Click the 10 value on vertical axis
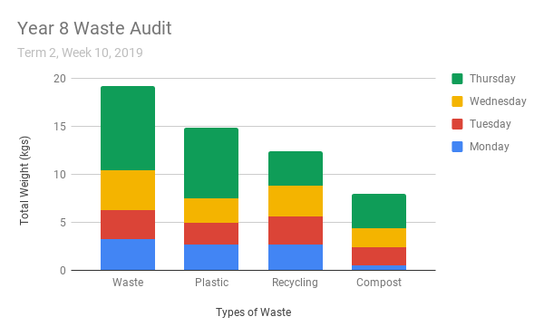Screen dimensions: 544x336 tap(60, 174)
